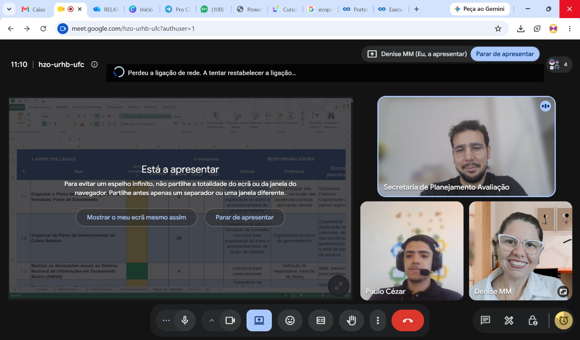Open meeting details info icon
Screen dimensions: 580x340
tap(95, 64)
